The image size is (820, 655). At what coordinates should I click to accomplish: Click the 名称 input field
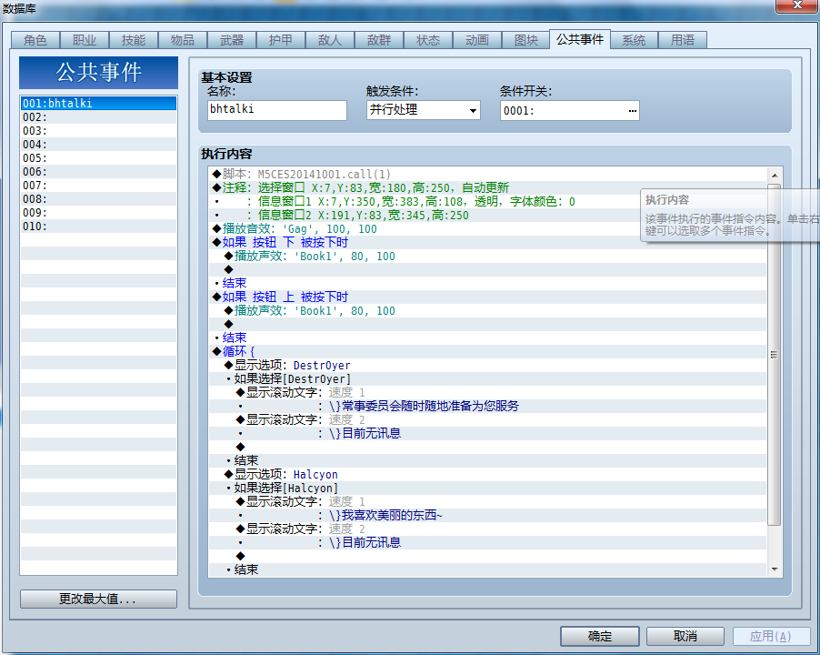click(x=277, y=110)
